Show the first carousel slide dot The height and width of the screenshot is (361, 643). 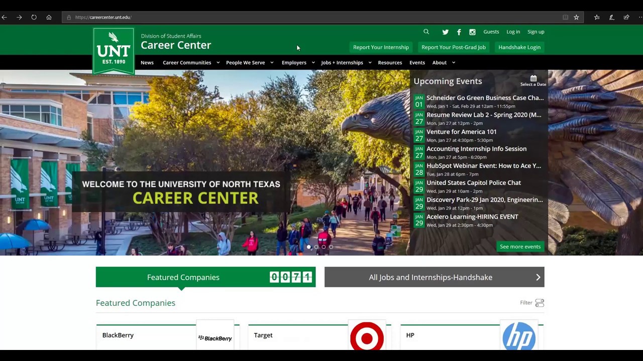(x=309, y=247)
